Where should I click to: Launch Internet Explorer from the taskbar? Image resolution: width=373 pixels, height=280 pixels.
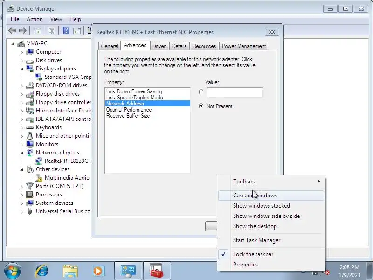[x=42, y=271]
